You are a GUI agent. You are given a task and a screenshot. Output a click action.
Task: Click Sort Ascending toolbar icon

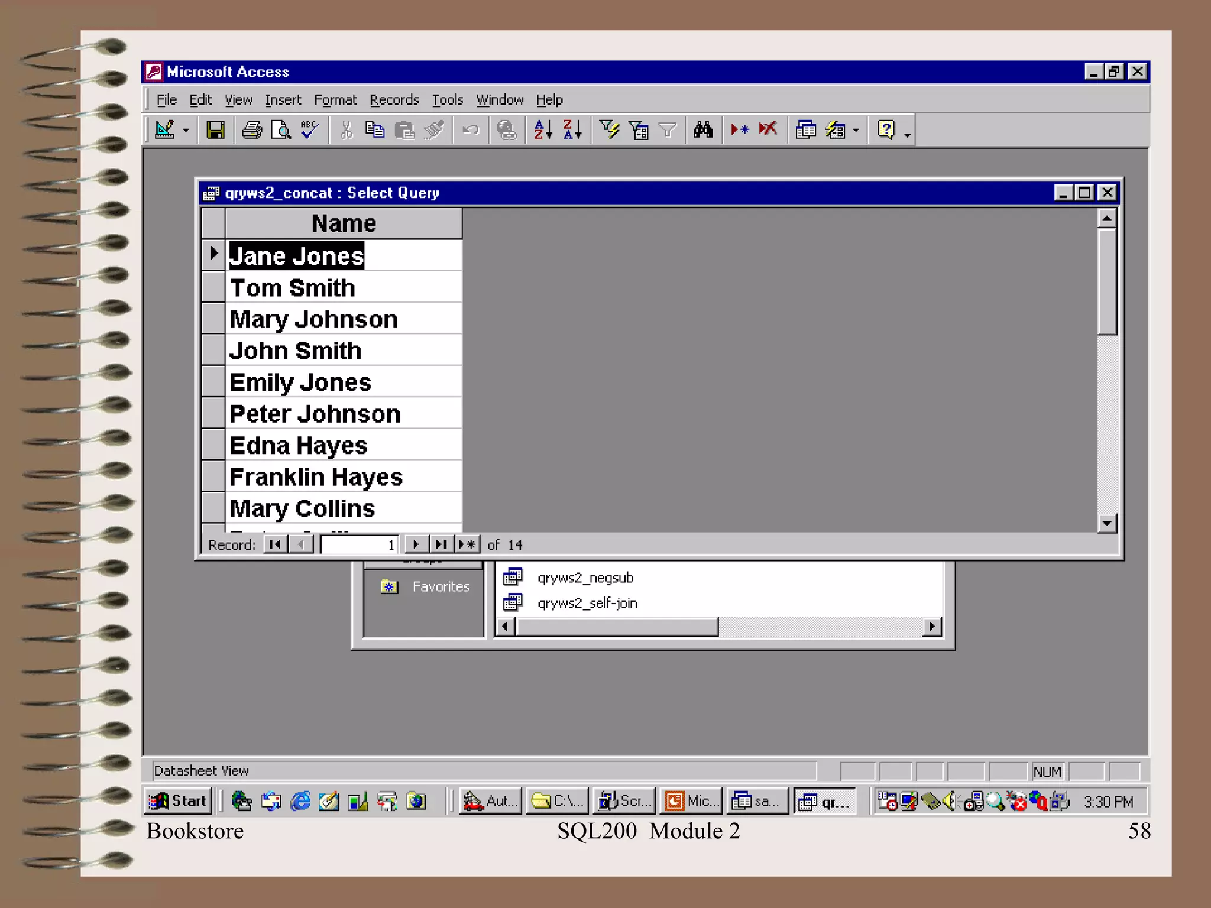pos(543,130)
